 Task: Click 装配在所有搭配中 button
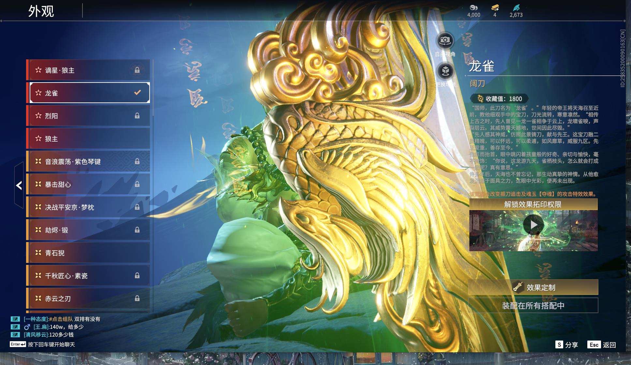pos(533,305)
